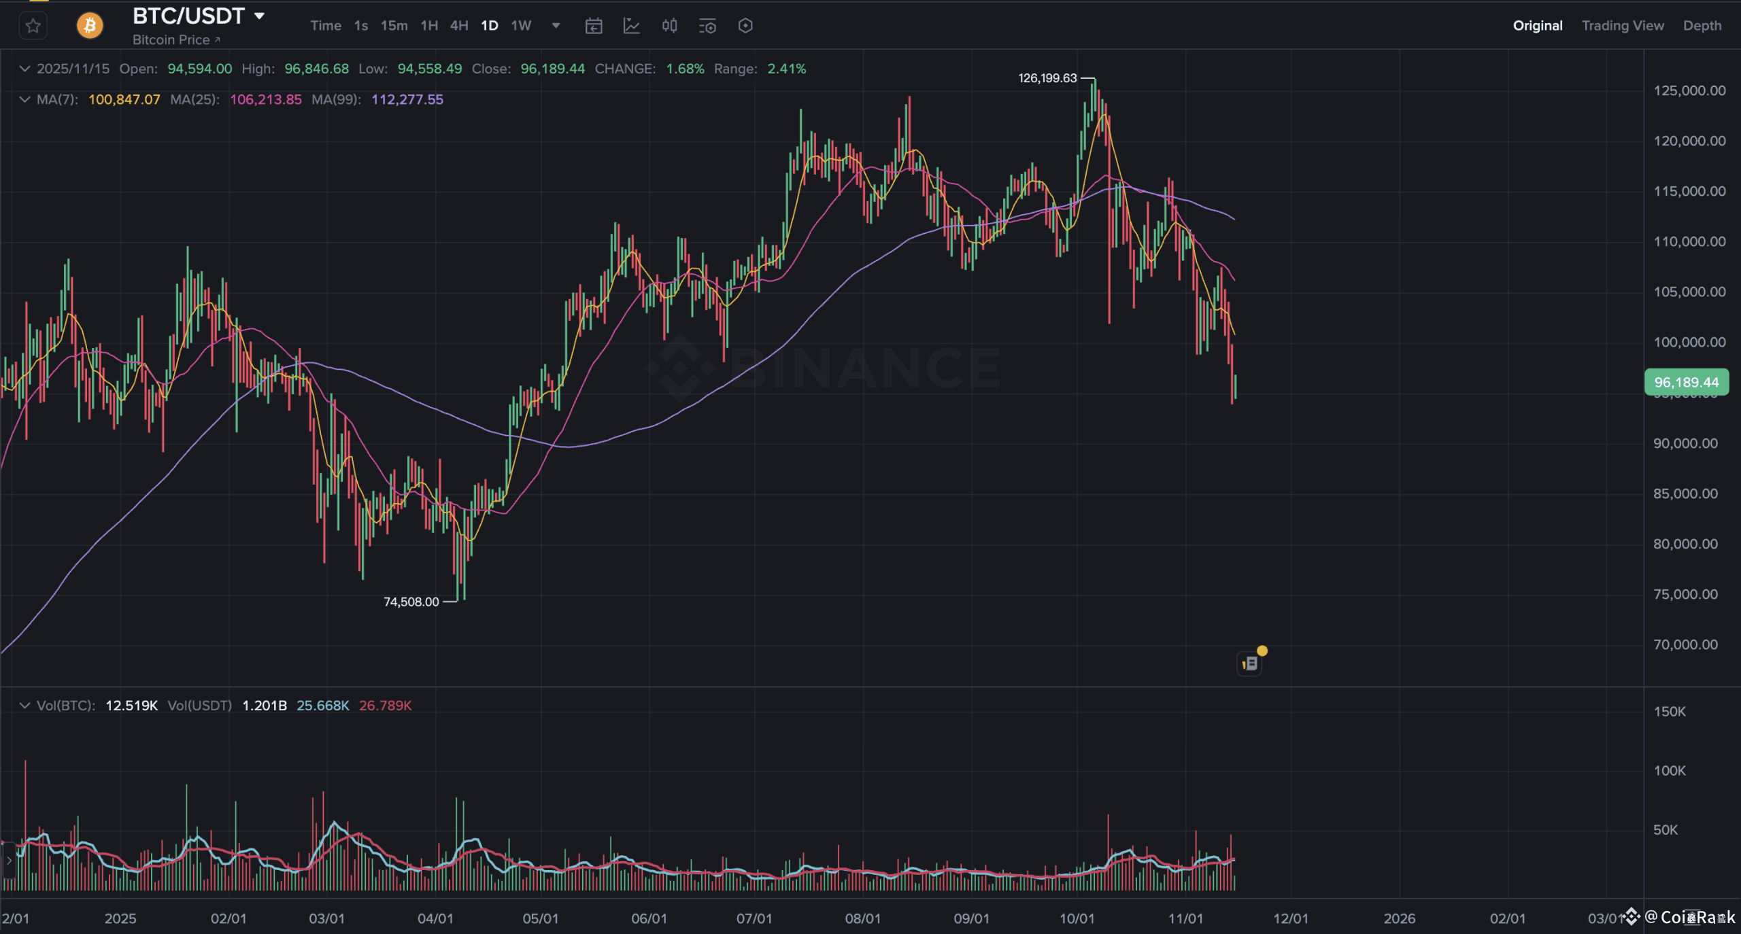The width and height of the screenshot is (1741, 934).
Task: Collapse the OHLC info row chevron
Action: click(x=24, y=69)
